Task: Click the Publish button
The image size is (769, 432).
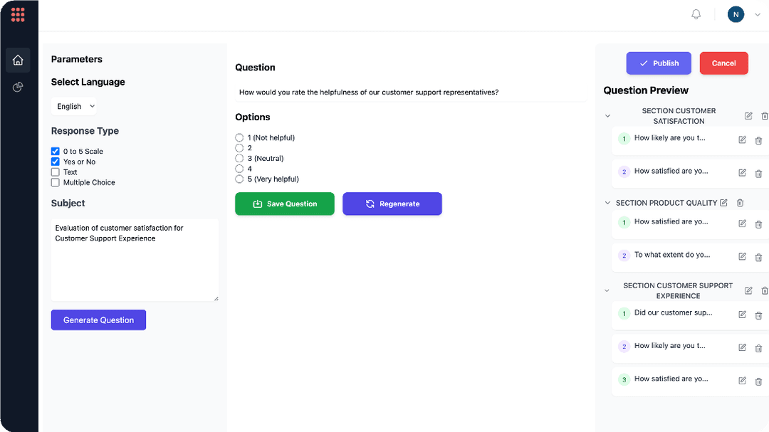Action: pyautogui.click(x=659, y=63)
